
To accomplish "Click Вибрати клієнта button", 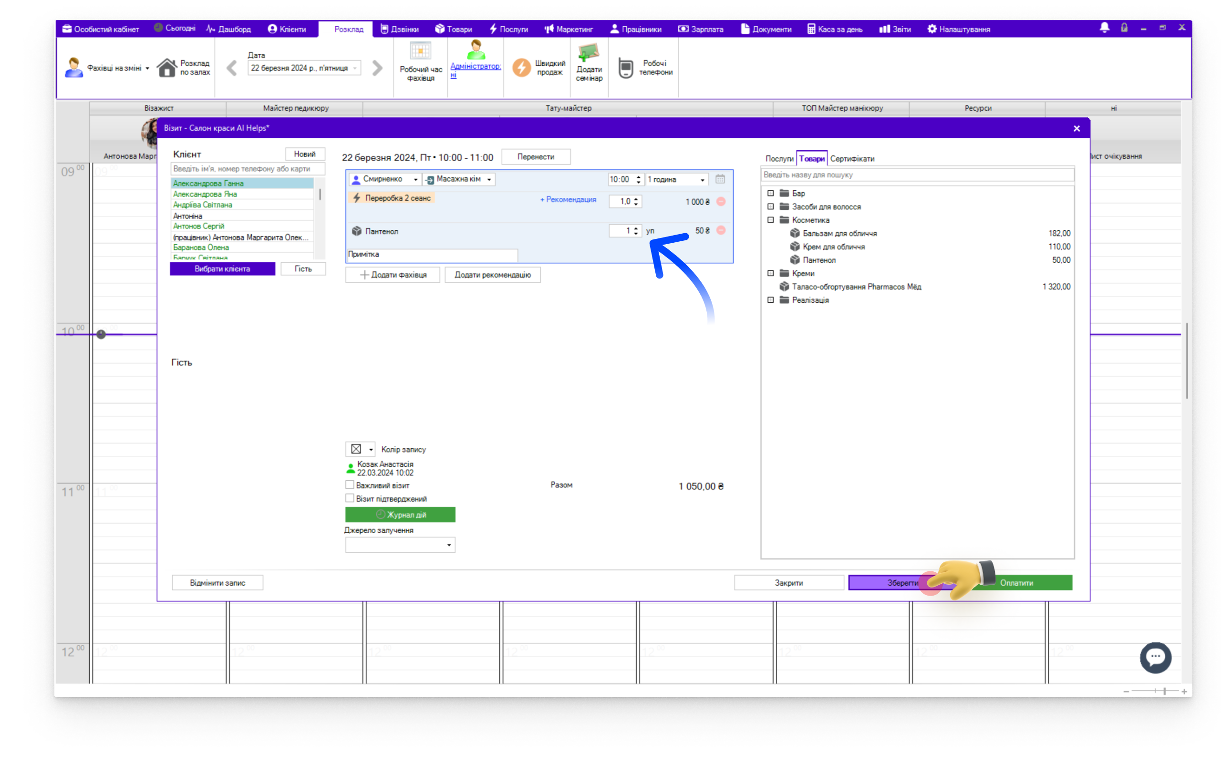I will coord(223,269).
